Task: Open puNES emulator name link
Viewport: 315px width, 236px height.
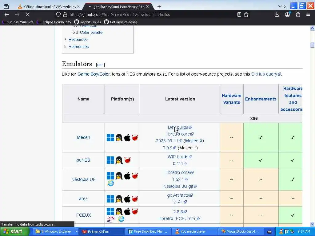Action: click(x=83, y=160)
